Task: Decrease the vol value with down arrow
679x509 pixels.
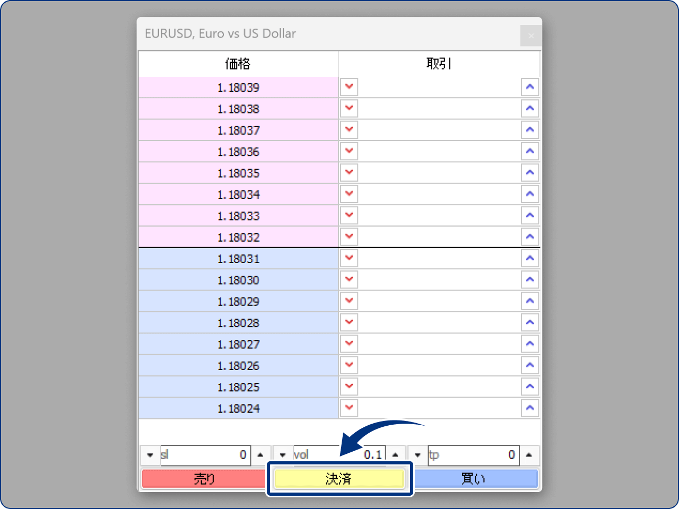Action: pos(283,455)
